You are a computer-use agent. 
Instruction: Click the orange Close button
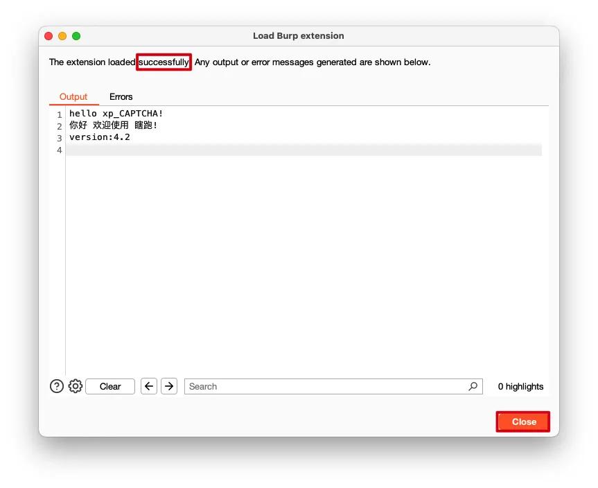point(523,421)
